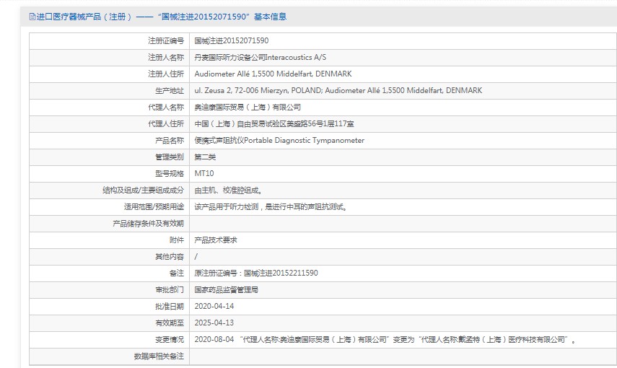617x368 pixels.
Task: Select production address ul. Zeusa 2 Mierzyn
Action: (338, 90)
